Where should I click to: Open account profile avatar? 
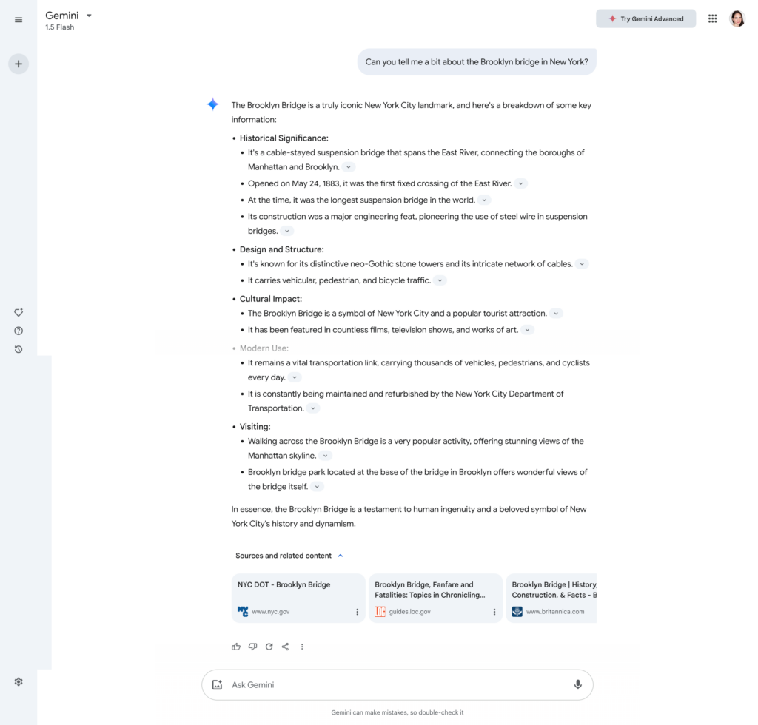(x=737, y=18)
